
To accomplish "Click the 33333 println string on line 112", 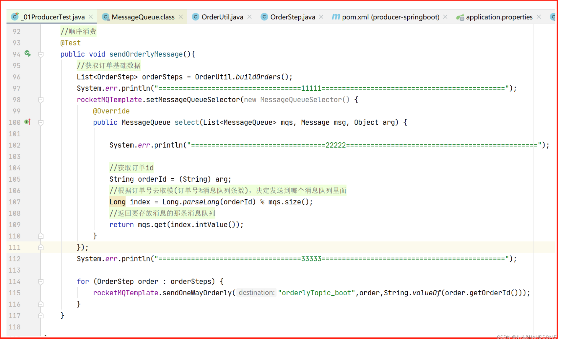I will (x=332, y=259).
